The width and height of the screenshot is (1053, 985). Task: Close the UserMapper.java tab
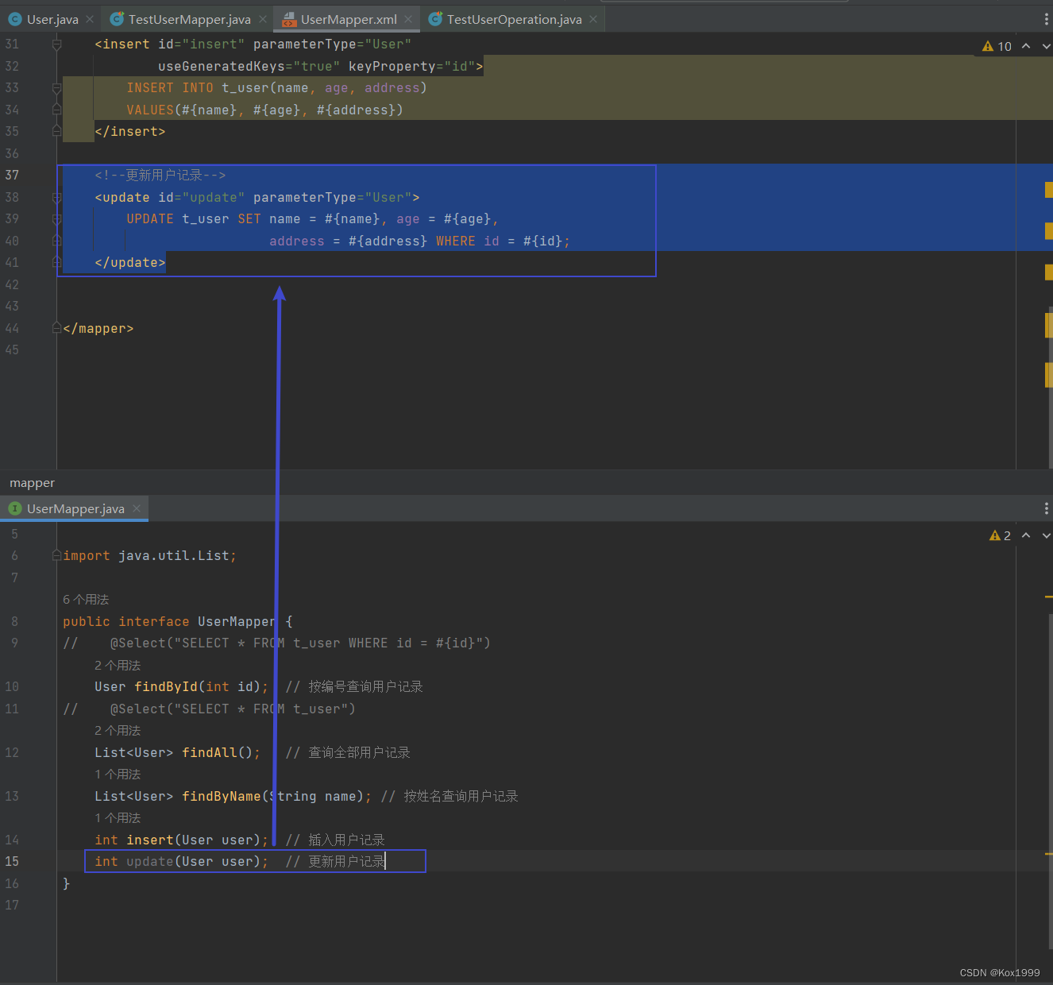click(137, 508)
